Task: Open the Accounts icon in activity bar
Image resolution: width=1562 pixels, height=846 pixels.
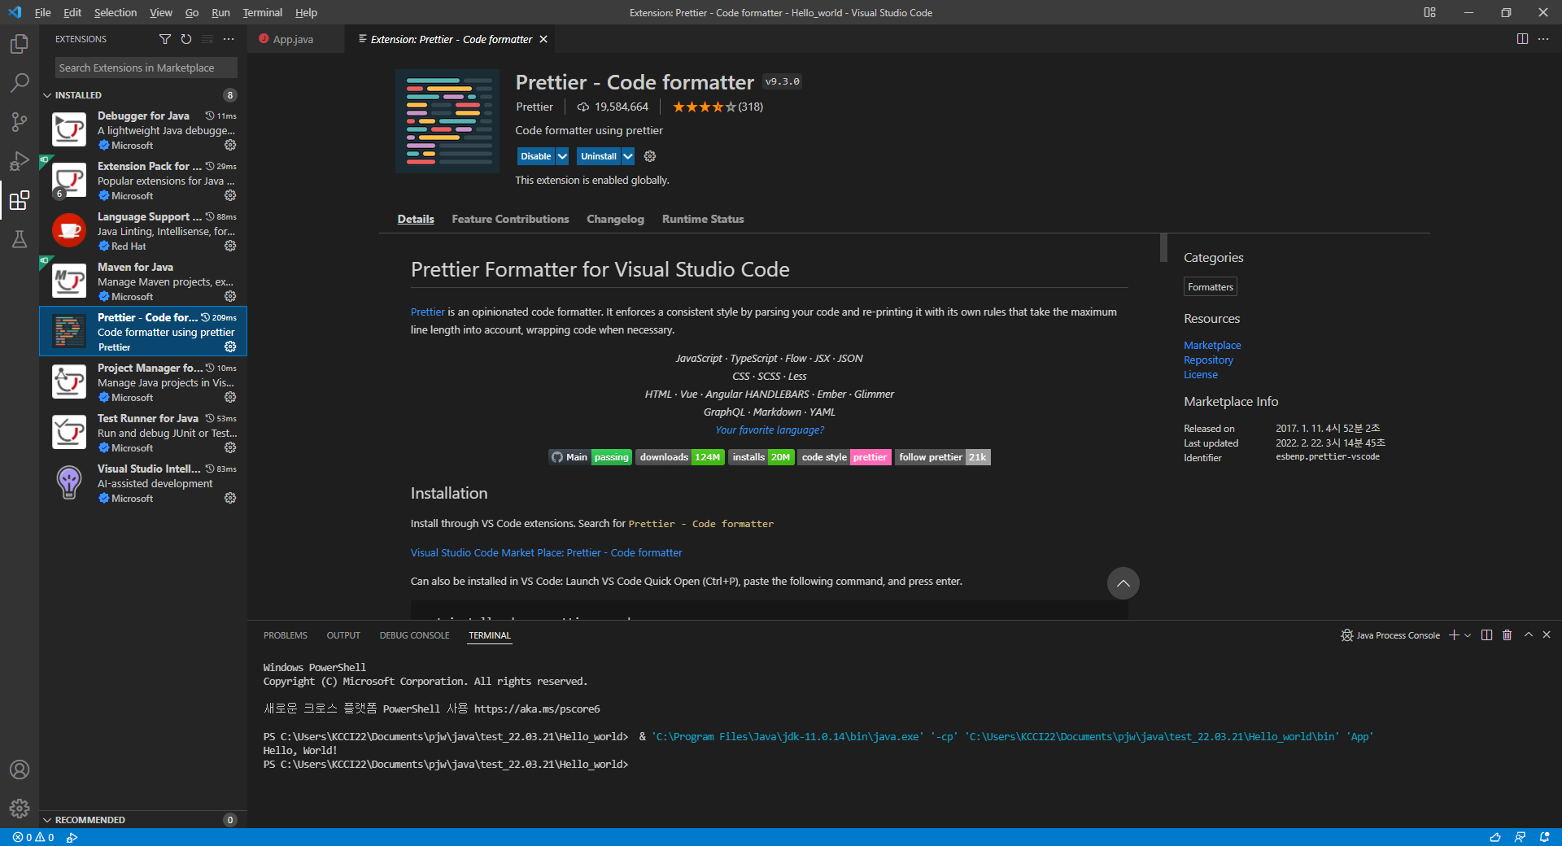Action: click(x=20, y=770)
